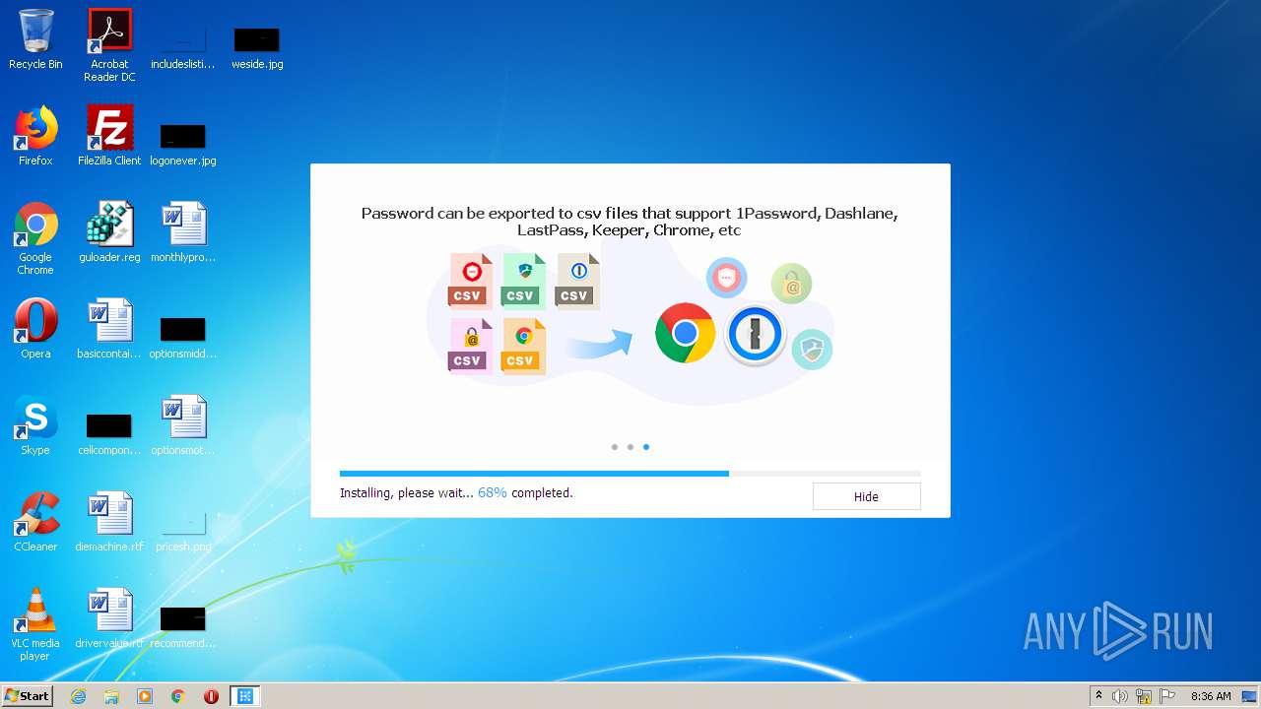The image size is (1261, 709).
Task: Open Opera from the taskbar
Action: (211, 696)
